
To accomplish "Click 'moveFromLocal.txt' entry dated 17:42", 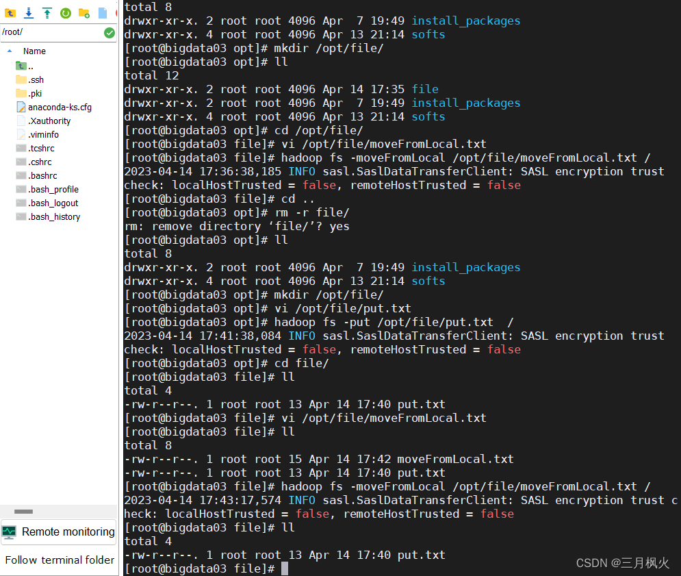I will (x=455, y=459).
